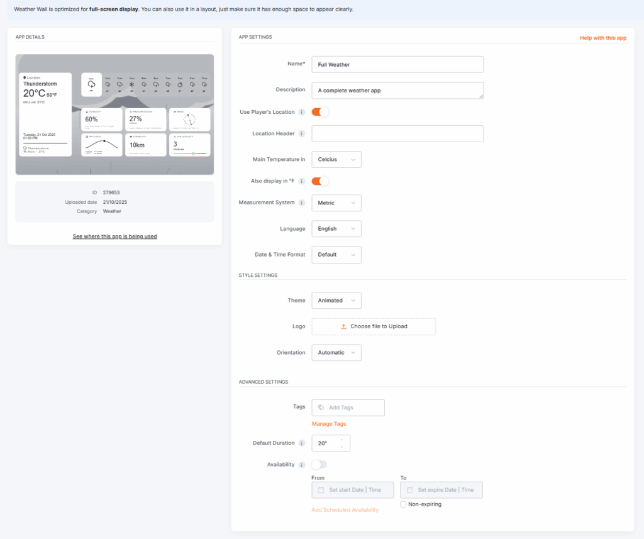Click info icon next to Location Header
The width and height of the screenshot is (644, 539).
coord(302,134)
